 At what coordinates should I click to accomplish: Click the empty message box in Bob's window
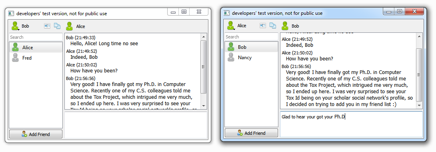click(x=136, y=125)
